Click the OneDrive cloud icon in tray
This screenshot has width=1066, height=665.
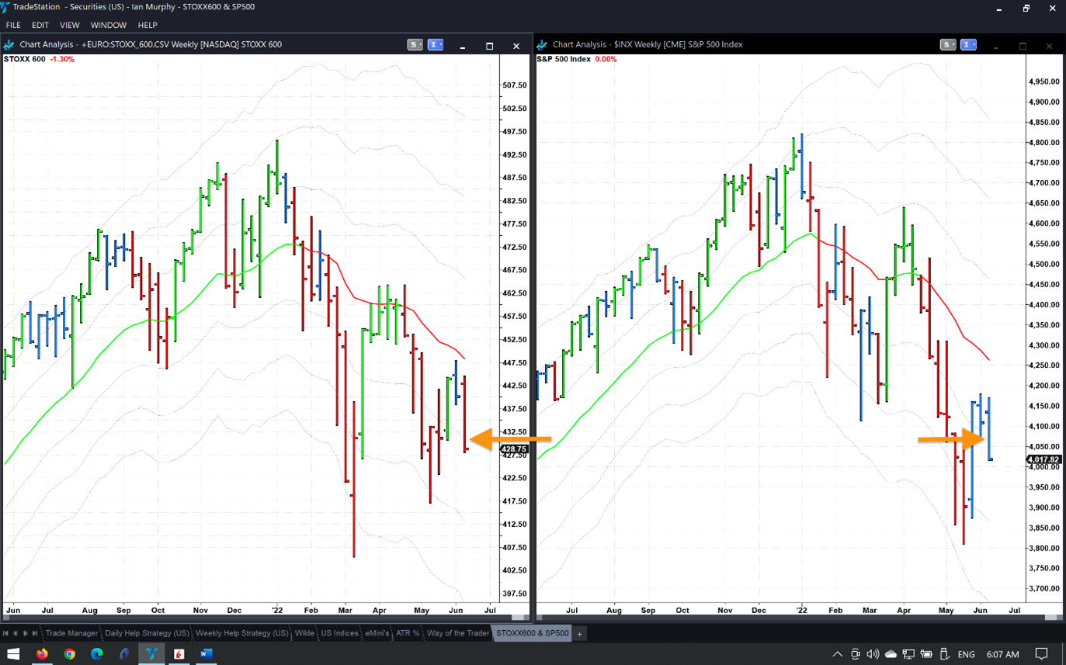click(891, 654)
